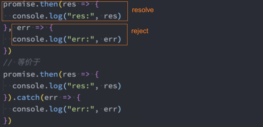Click the arrow '=>' after err in the catch line

[x=67, y=98]
